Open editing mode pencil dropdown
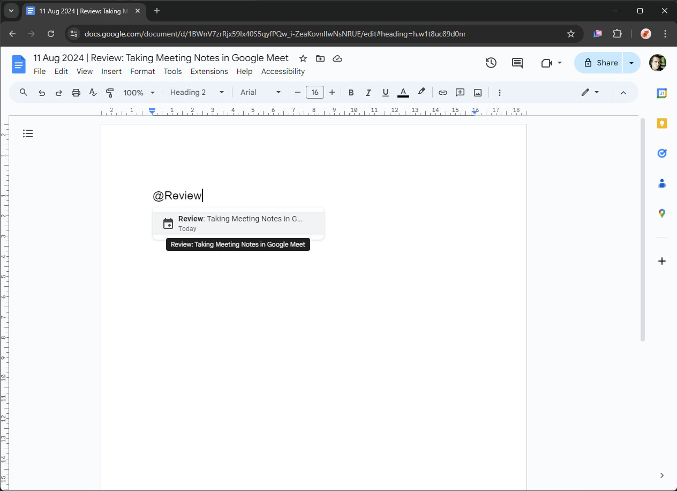 (x=590, y=92)
